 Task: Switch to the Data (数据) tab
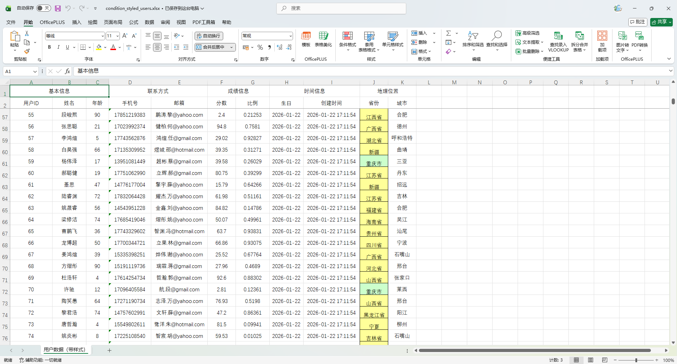(x=150, y=22)
